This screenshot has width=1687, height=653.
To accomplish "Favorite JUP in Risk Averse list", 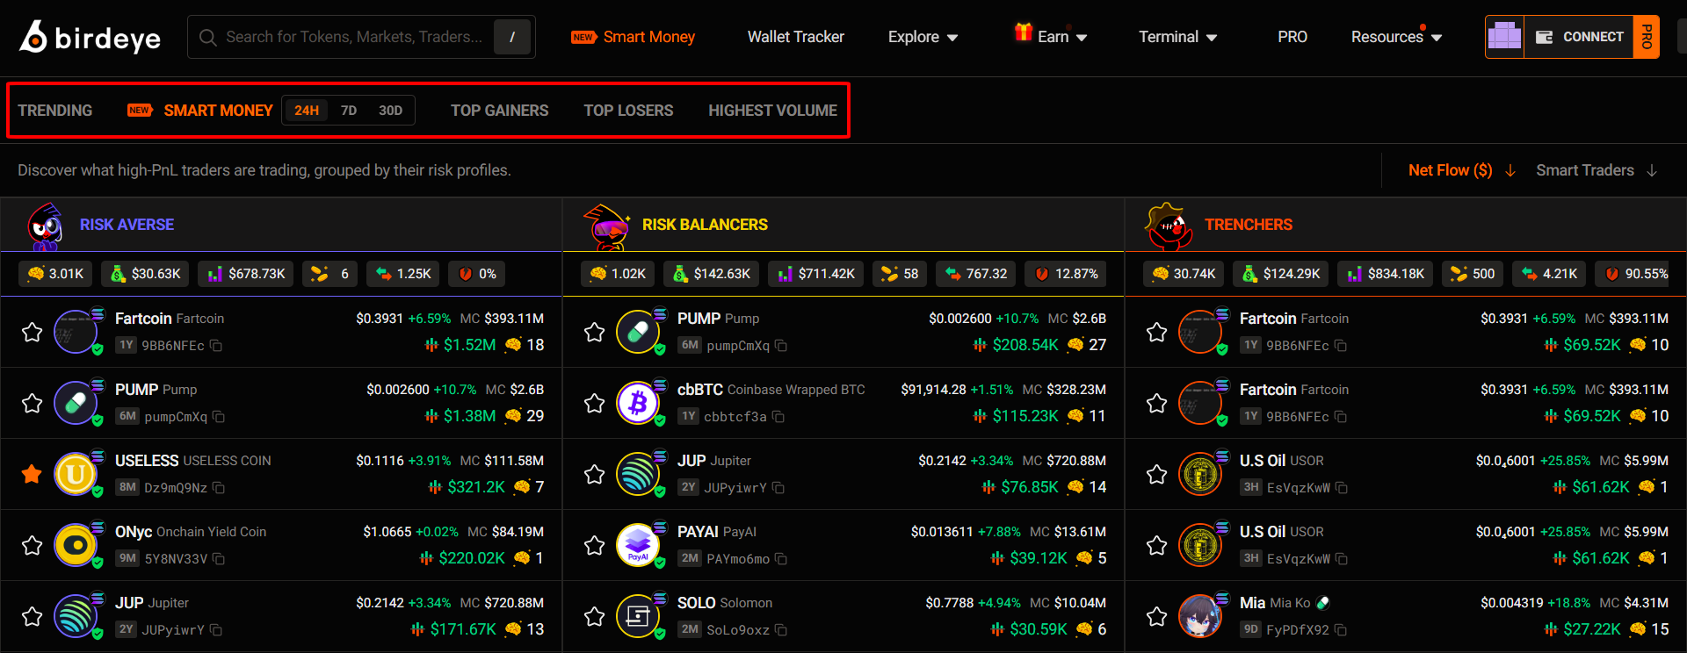I will click(x=33, y=616).
